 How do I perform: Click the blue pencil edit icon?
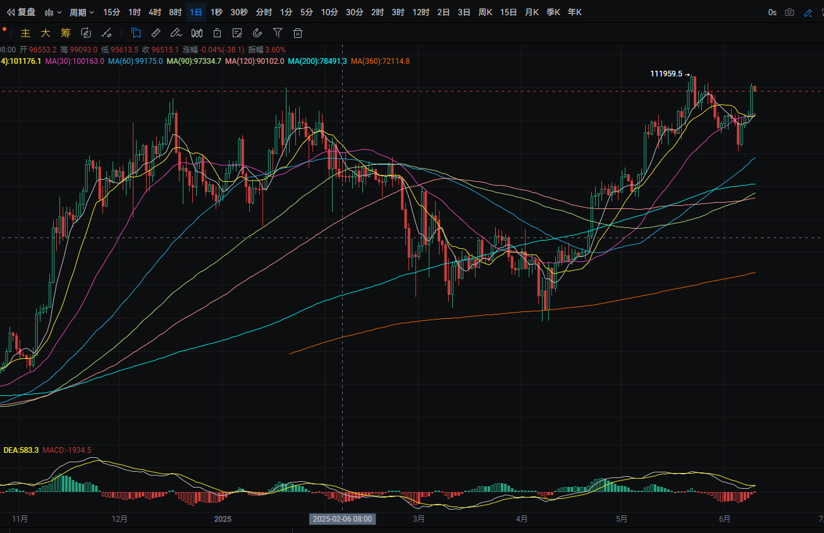coord(808,12)
